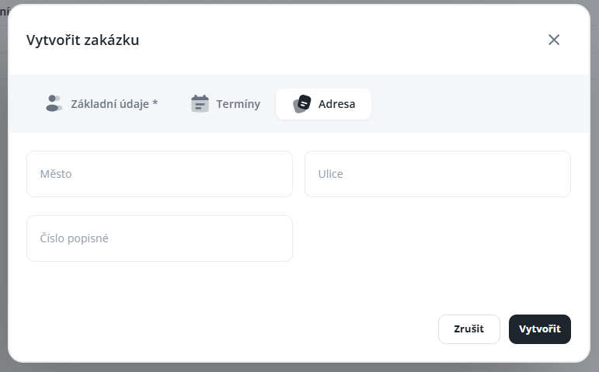Click the Ulice placeholder label
Image resolution: width=599 pixels, height=372 pixels.
330,174
